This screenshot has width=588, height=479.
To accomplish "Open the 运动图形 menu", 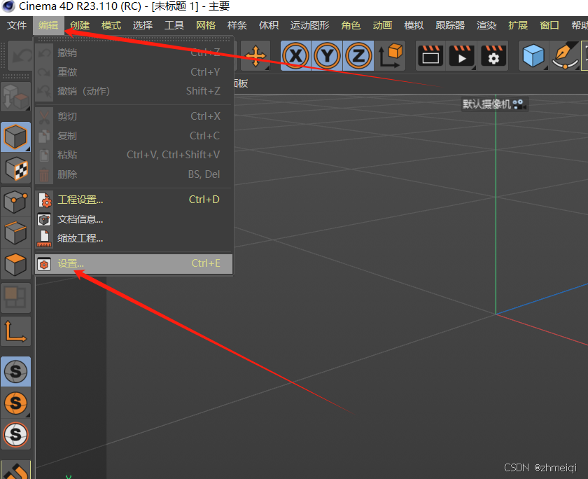I will pyautogui.click(x=309, y=25).
